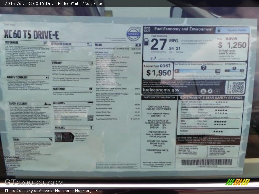Click the car icon in Accessories header

(90, 102)
